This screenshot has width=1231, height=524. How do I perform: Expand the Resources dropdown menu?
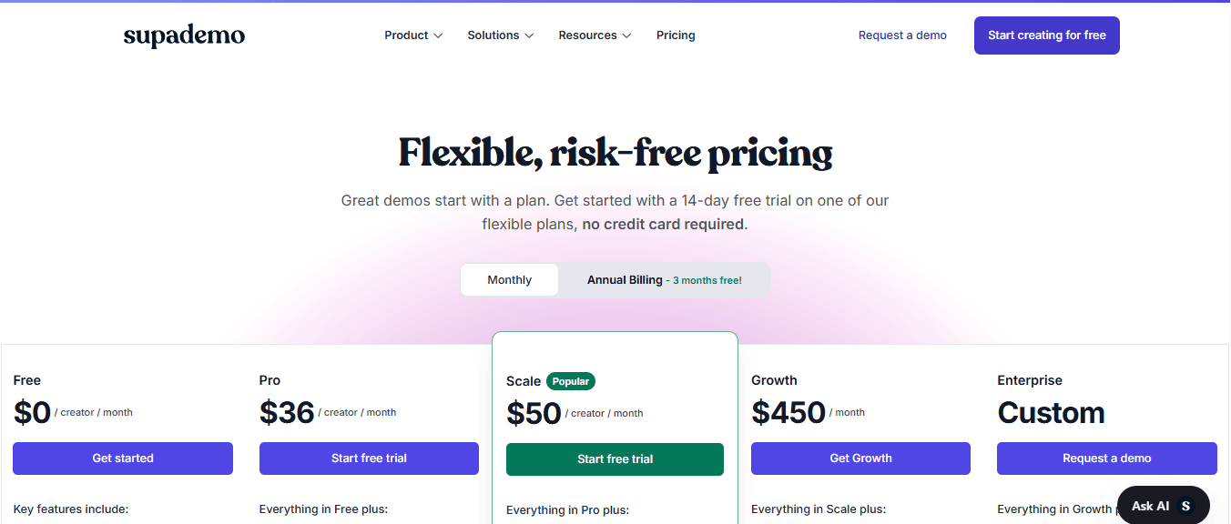(595, 35)
